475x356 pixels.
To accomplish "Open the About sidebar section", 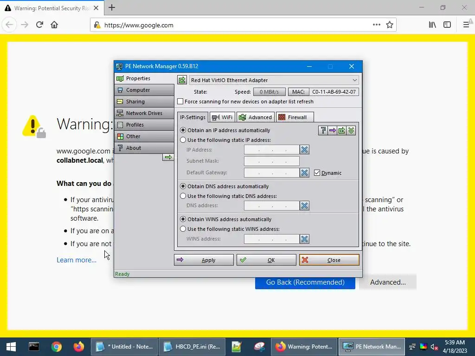I will pyautogui.click(x=145, y=148).
